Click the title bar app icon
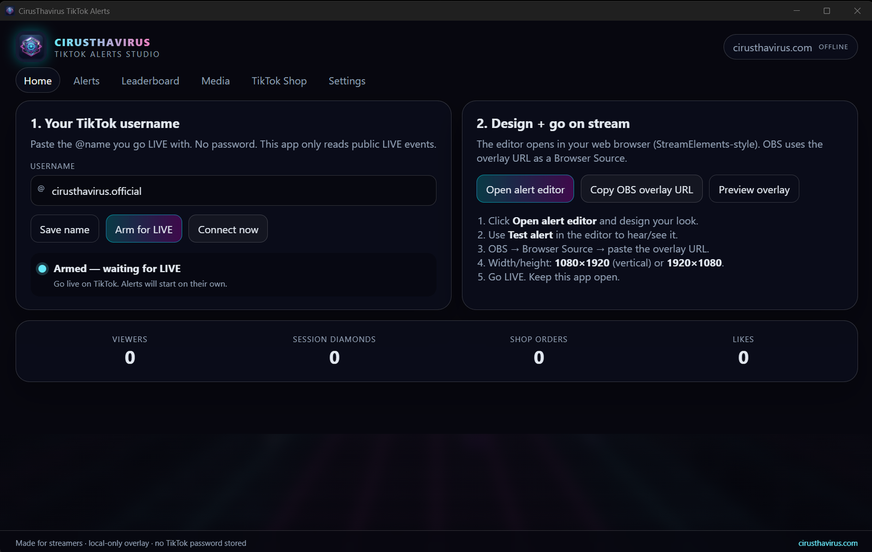The image size is (872, 552). [x=9, y=11]
